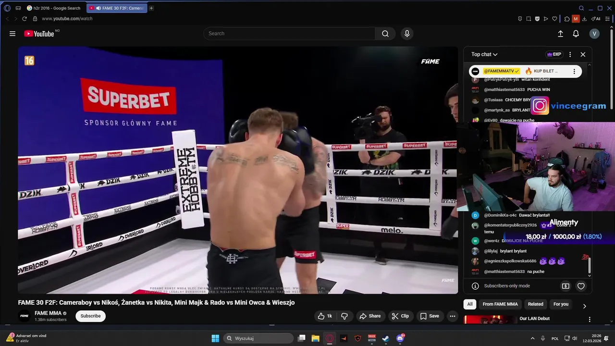Open the extensions cube icon
Viewport: 615px width, 346px height.
coord(567,19)
